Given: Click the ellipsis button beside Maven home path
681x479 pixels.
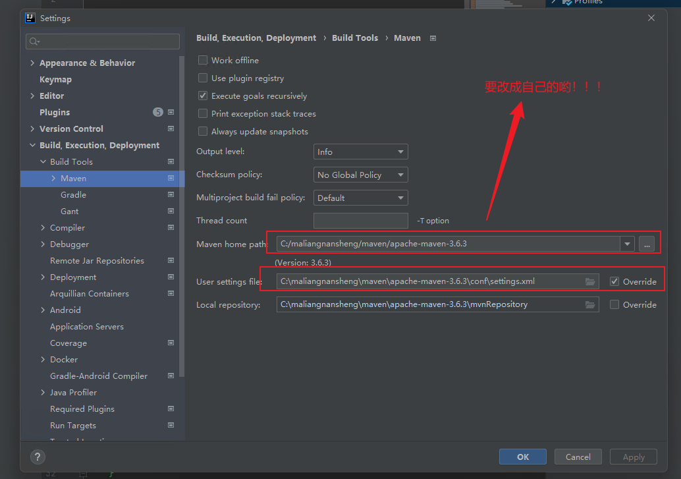Looking at the screenshot, I should pos(647,244).
